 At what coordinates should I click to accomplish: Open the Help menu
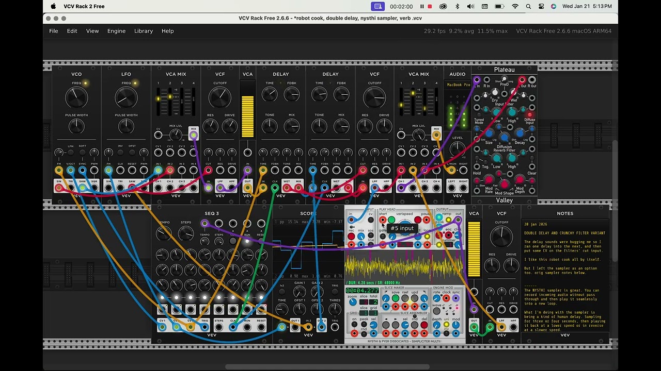click(x=167, y=31)
